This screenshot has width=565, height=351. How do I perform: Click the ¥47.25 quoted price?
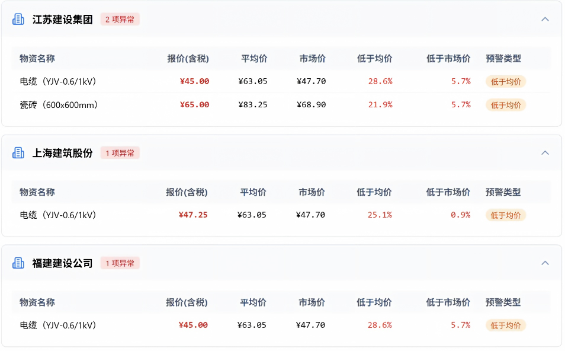point(193,215)
